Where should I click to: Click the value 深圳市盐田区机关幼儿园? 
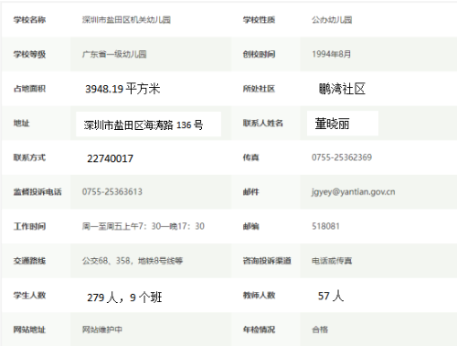tap(126, 20)
